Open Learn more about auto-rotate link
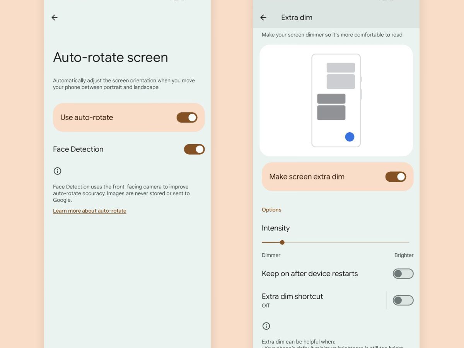 coord(90,211)
